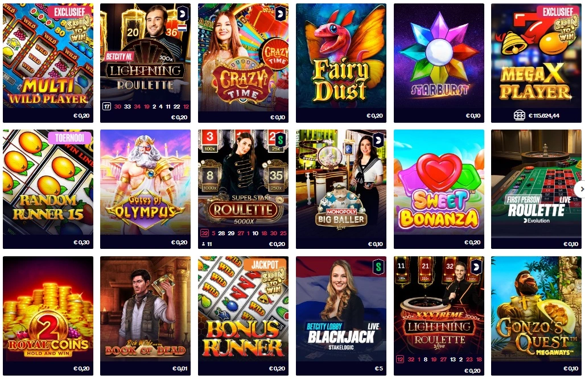
Task: Open the Multi Wild Player slot game
Action: point(48,63)
